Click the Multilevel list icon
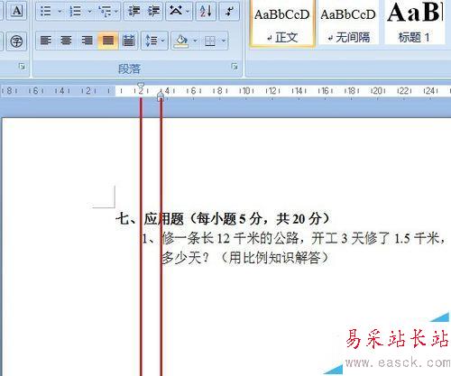This screenshot has height=376, width=451. 105,12
